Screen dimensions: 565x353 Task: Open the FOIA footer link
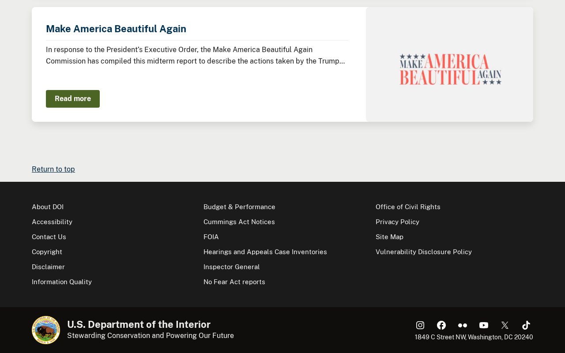click(211, 237)
